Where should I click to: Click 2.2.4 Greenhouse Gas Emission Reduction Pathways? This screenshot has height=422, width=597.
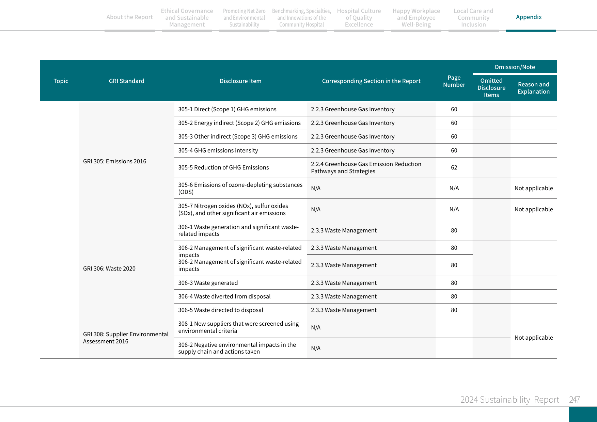tap(366, 167)
